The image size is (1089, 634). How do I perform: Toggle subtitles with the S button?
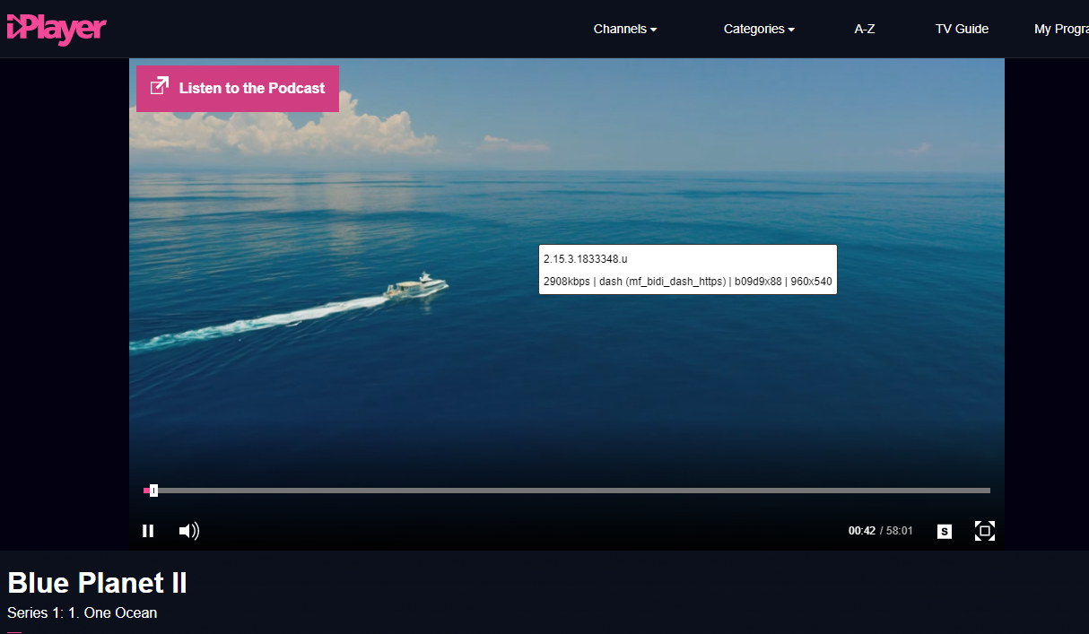point(944,532)
